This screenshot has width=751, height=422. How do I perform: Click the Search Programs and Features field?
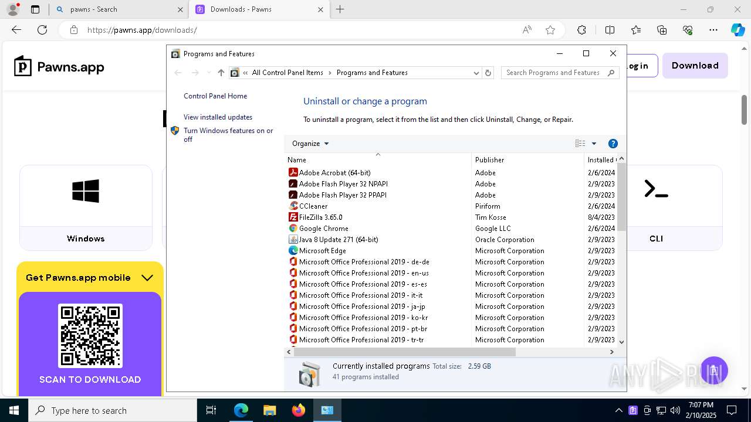tap(560, 73)
